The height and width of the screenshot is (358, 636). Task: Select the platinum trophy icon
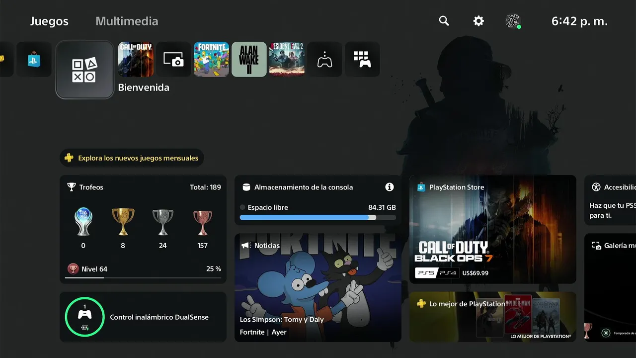[x=83, y=222]
